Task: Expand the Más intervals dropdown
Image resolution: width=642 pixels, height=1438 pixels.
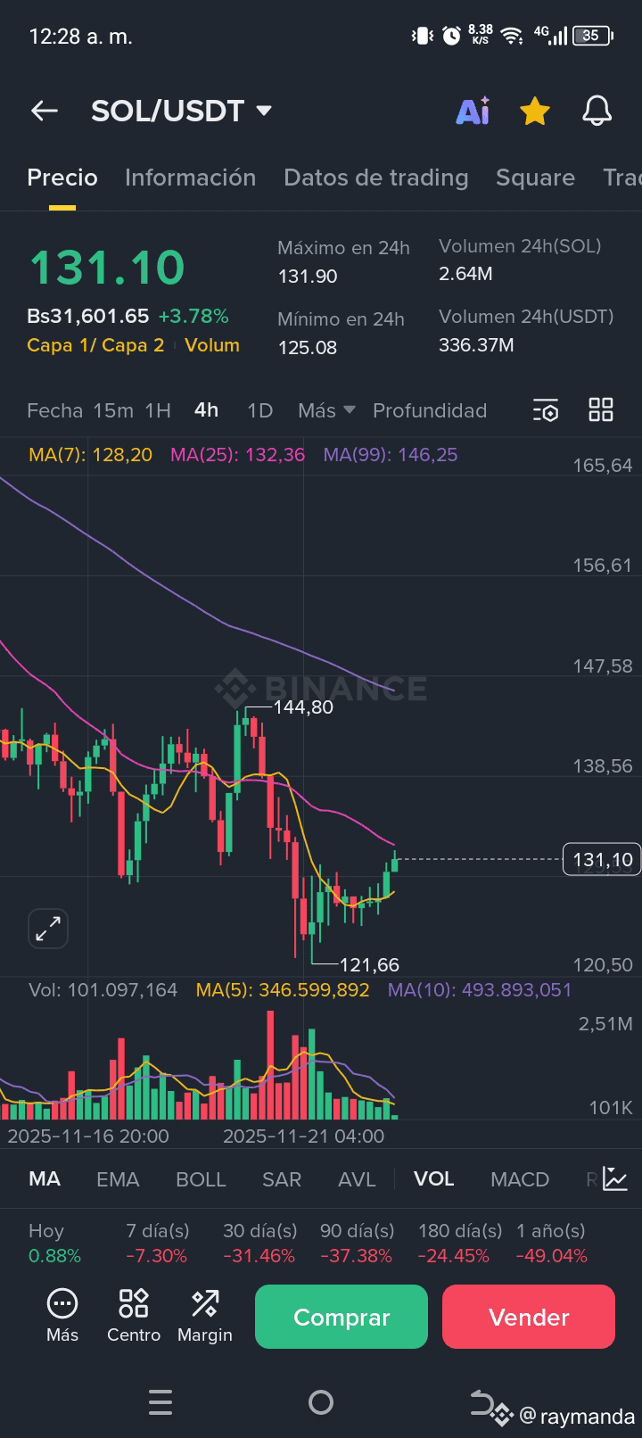Action: coord(326,410)
